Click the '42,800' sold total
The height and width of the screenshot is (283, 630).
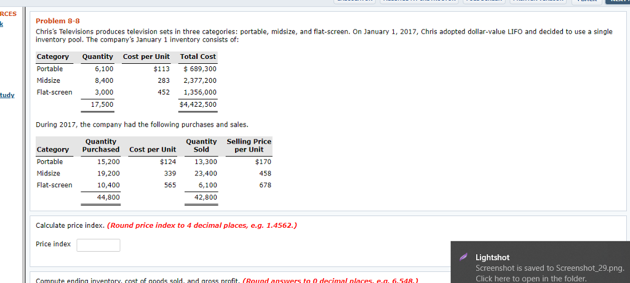click(205, 197)
